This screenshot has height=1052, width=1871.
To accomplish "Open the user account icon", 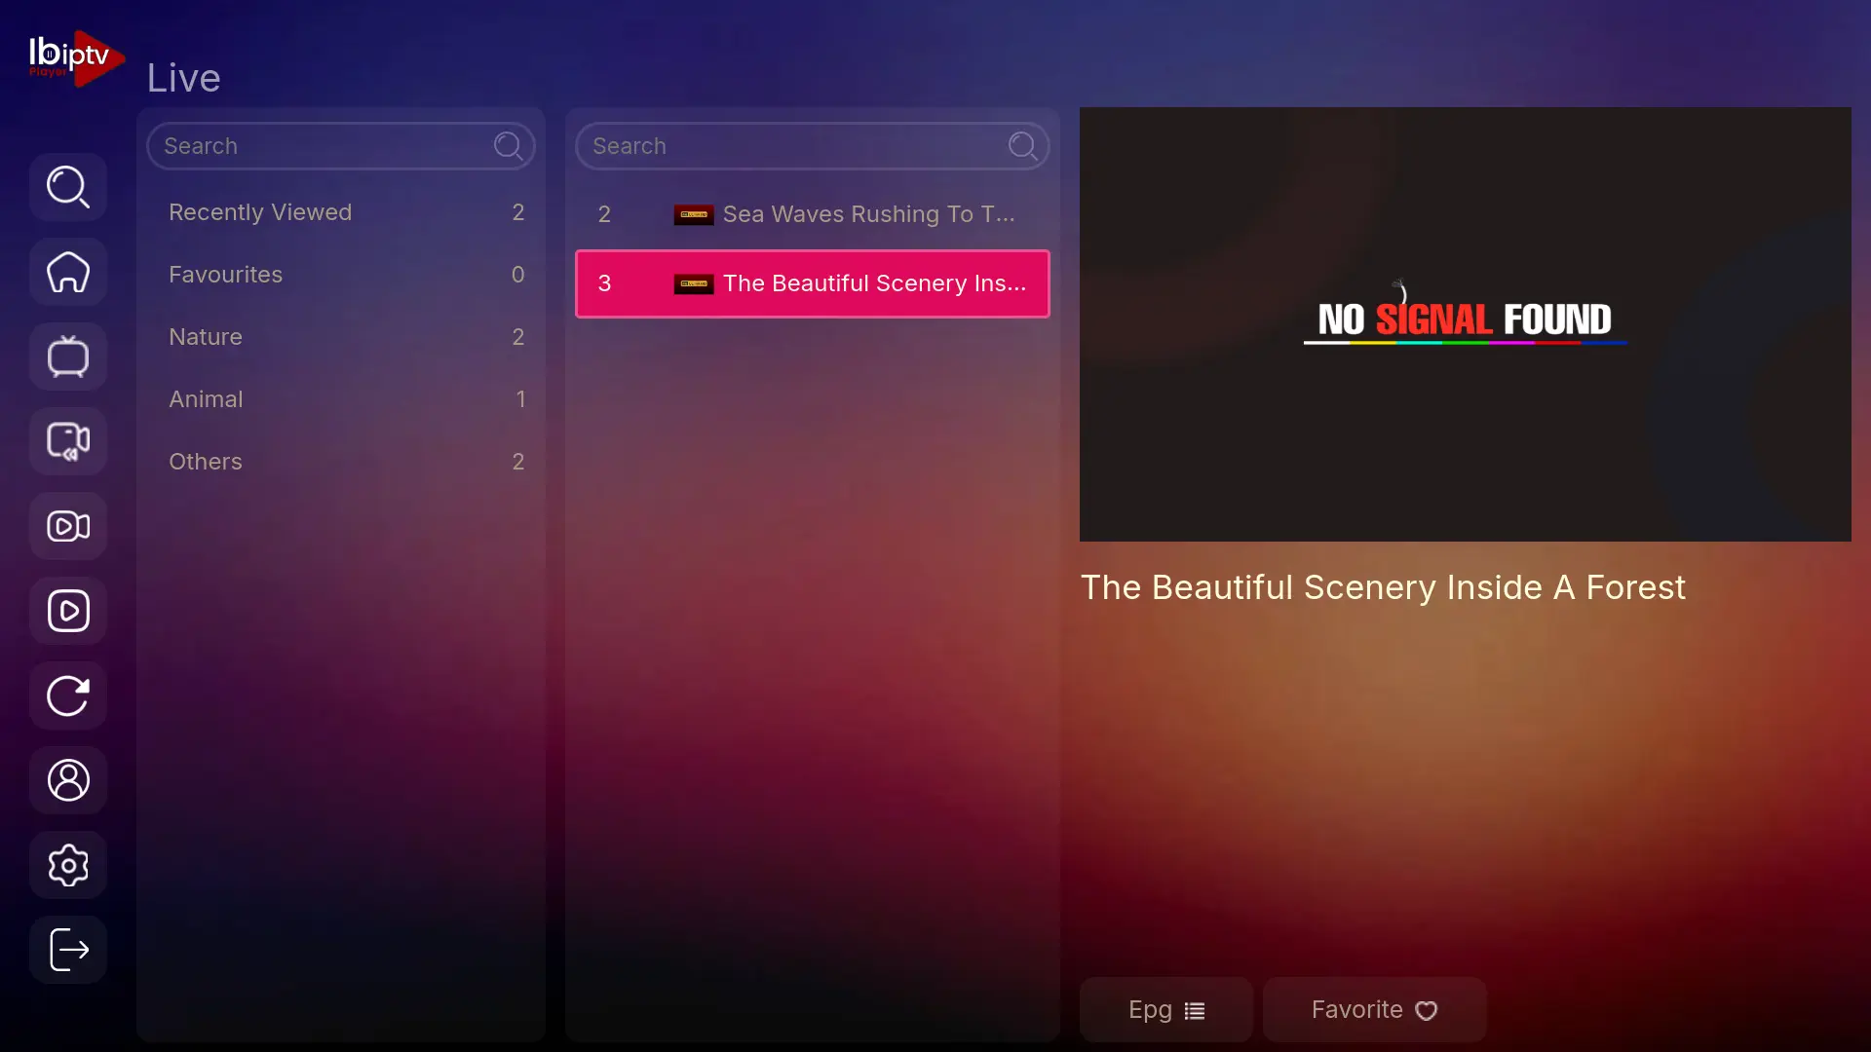I will 68,780.
